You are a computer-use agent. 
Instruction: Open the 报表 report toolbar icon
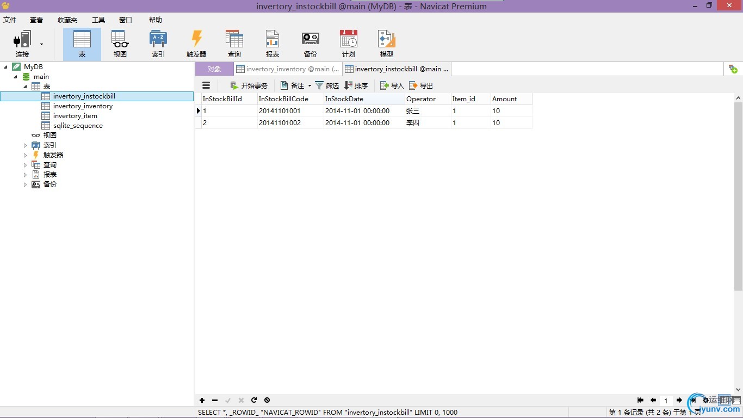273,44
